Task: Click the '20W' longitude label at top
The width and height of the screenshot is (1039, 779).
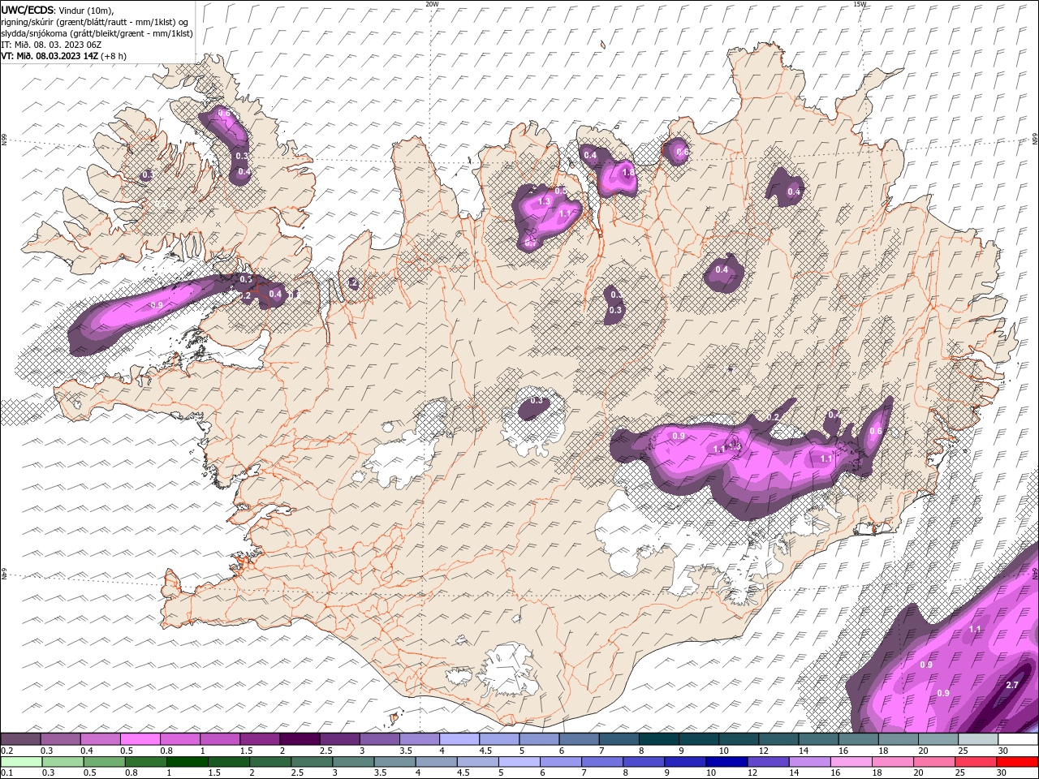Action: 432,4
